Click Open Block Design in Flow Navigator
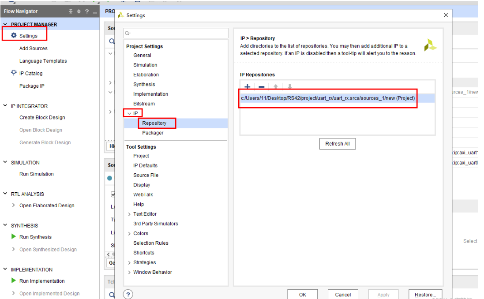The image size is (484, 299). [41, 130]
